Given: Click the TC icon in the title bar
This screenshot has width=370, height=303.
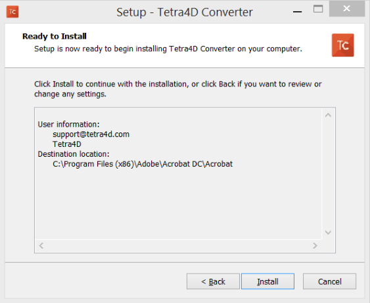Looking at the screenshot, I should (12, 12).
